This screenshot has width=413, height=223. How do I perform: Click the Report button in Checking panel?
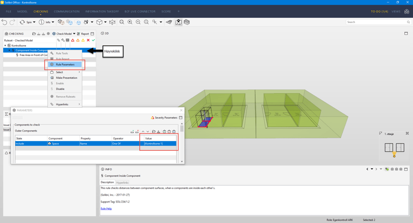[x=83, y=34]
